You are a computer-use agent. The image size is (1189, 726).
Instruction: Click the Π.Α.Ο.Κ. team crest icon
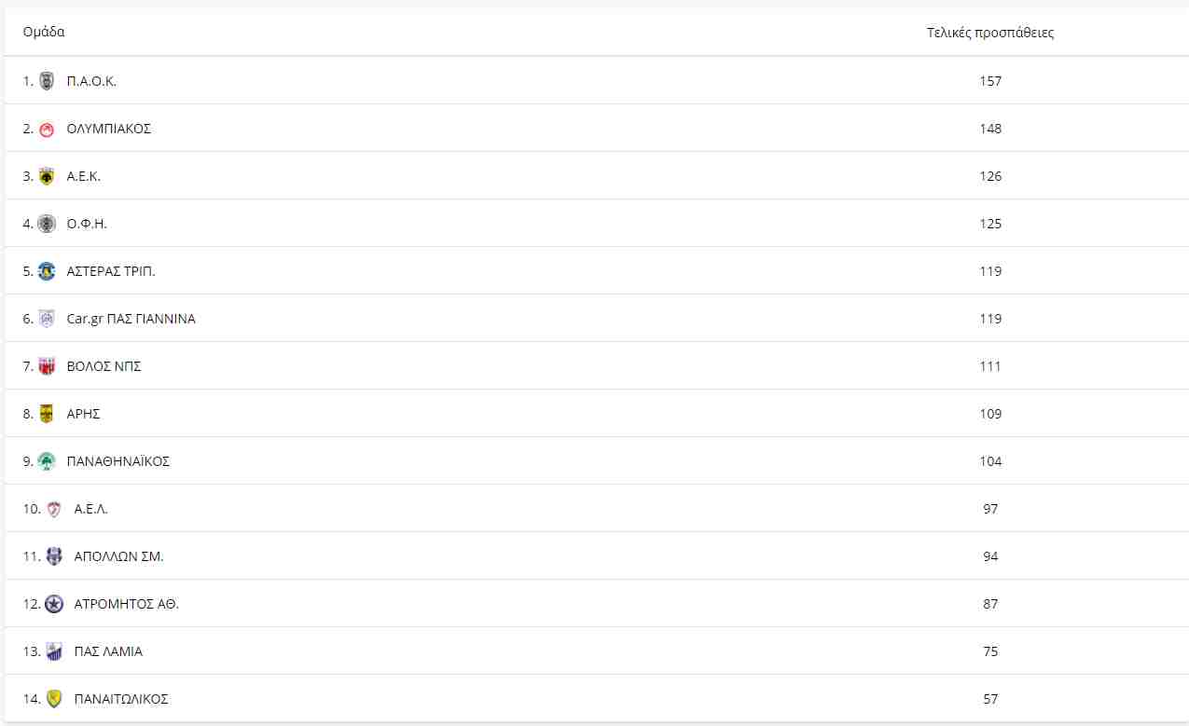(x=47, y=81)
